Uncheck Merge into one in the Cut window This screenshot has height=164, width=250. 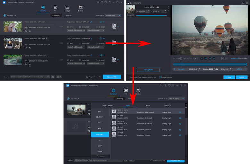point(160,77)
